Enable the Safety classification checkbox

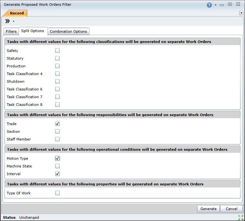(57, 51)
